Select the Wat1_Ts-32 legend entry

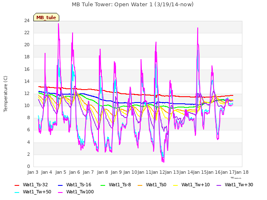point(31,185)
